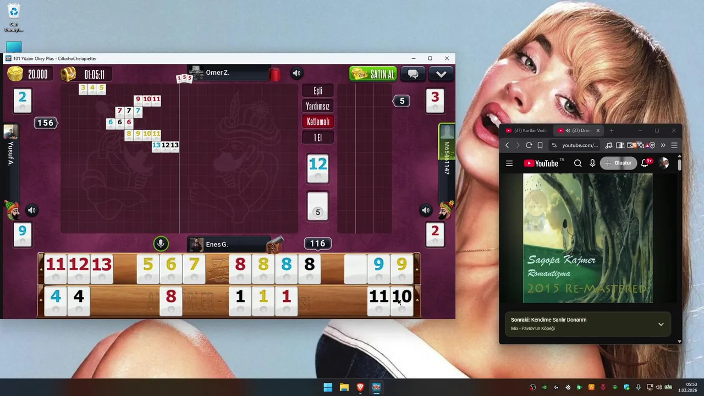Toggle the green microphone button

(x=161, y=244)
